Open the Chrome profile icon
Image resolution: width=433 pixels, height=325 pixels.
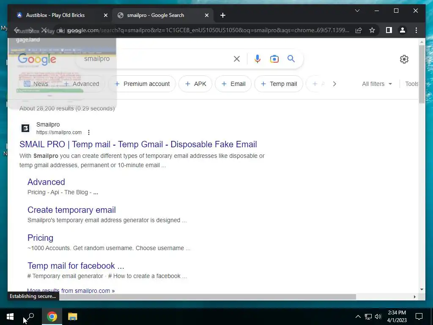[403, 30]
